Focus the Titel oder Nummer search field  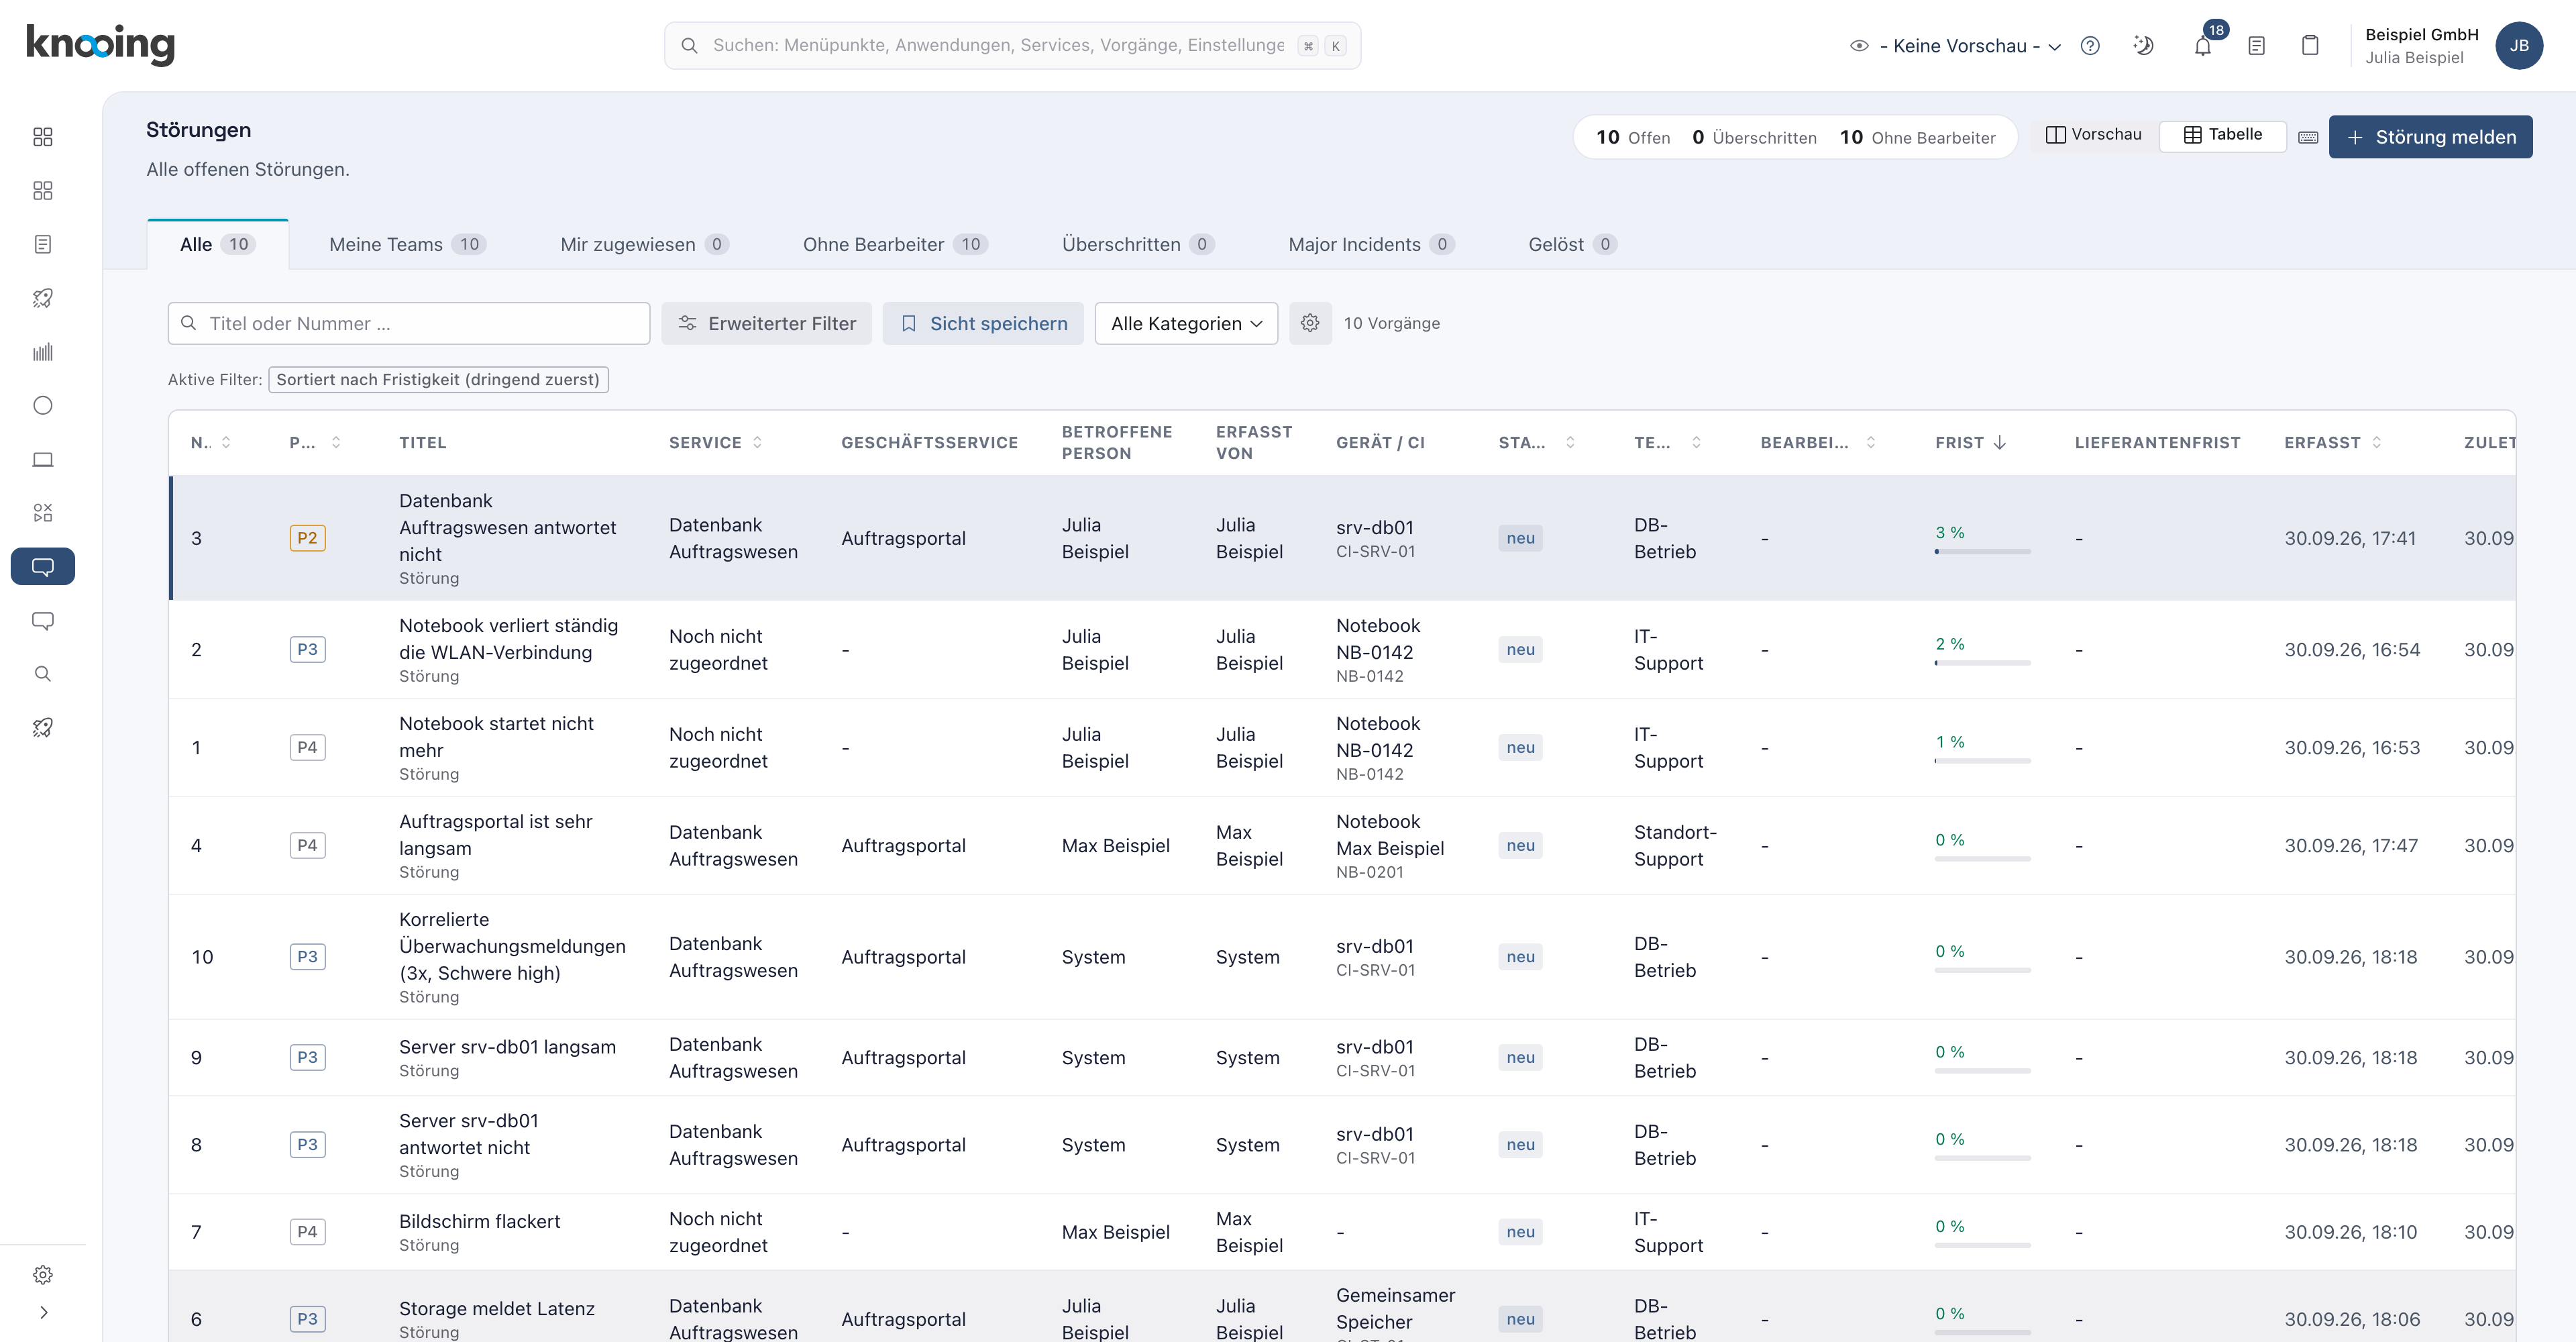[408, 323]
